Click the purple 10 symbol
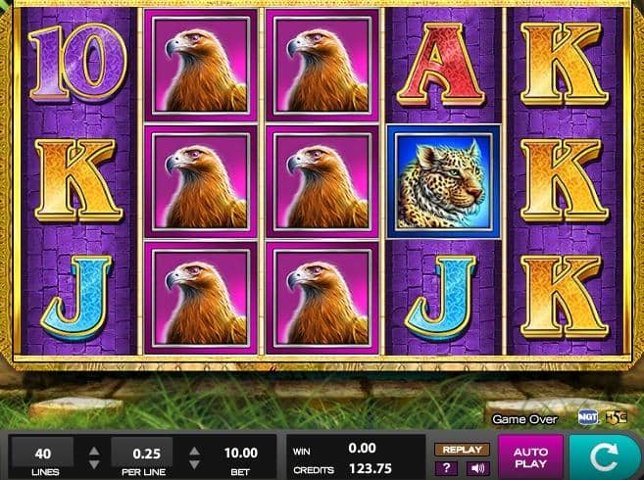644x480 pixels. (77, 62)
